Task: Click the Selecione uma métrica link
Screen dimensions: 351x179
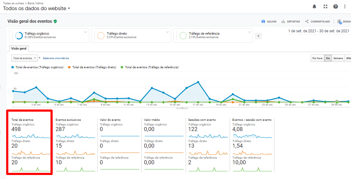Action: pos(56,58)
